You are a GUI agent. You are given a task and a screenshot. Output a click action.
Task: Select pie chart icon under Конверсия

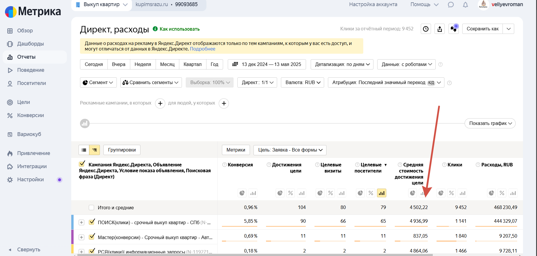tap(242, 193)
